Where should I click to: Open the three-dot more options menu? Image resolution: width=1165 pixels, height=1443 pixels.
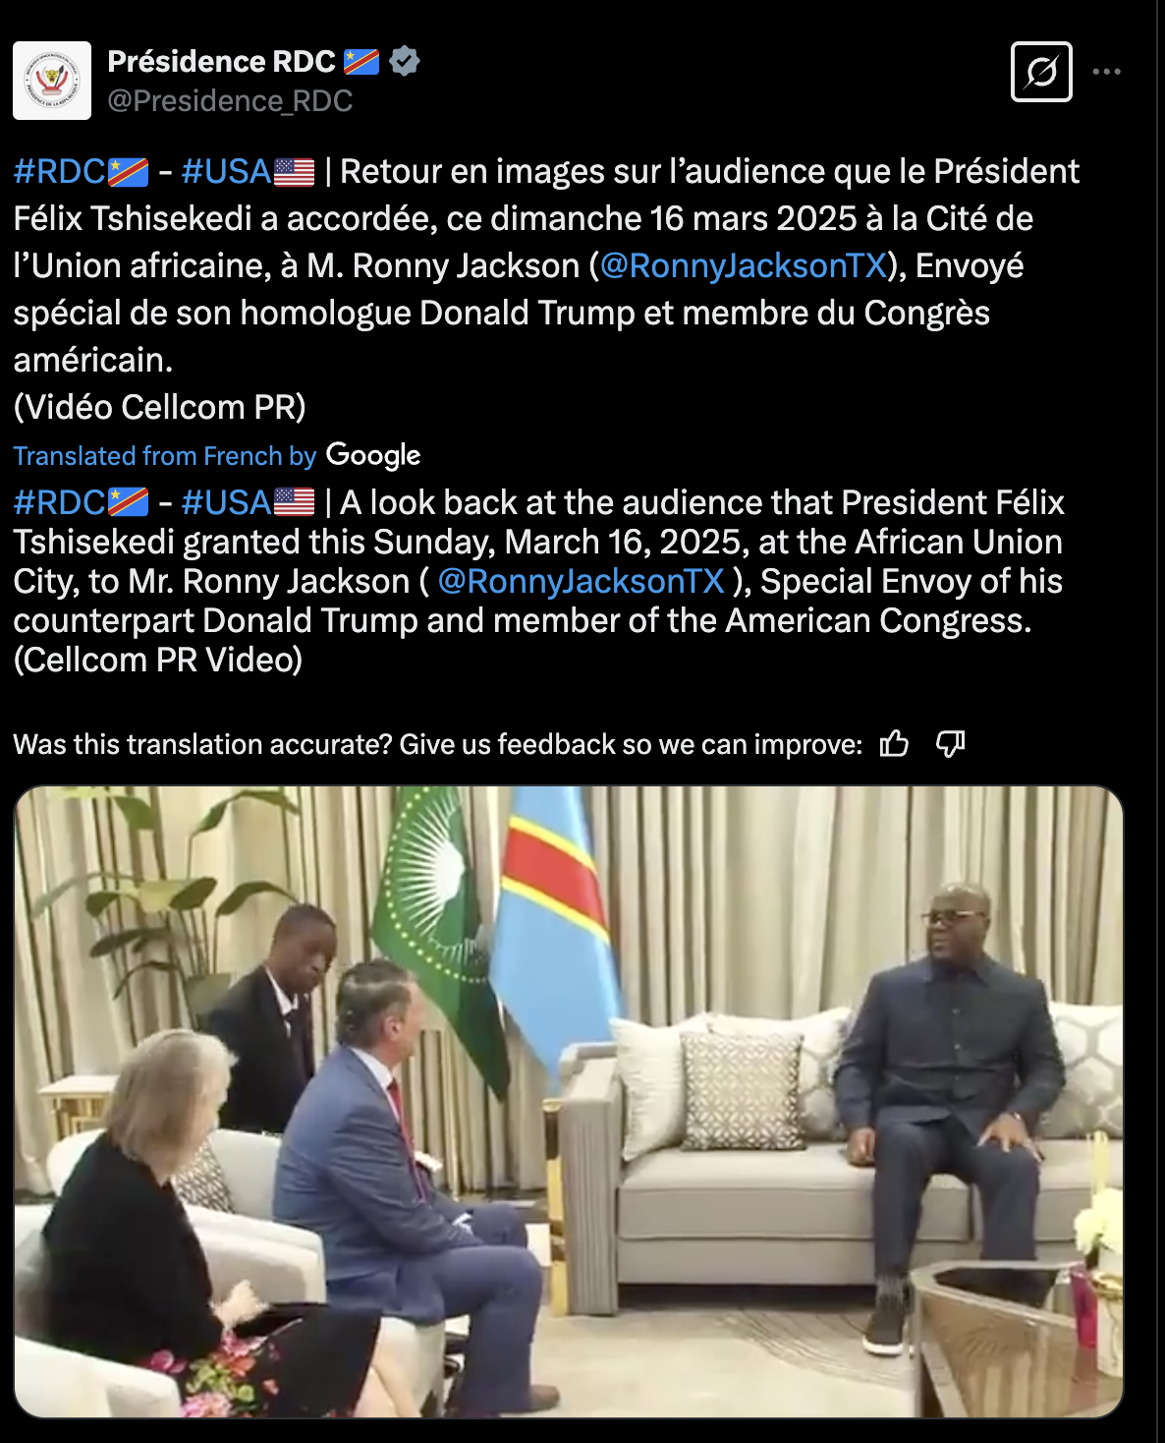(1107, 72)
